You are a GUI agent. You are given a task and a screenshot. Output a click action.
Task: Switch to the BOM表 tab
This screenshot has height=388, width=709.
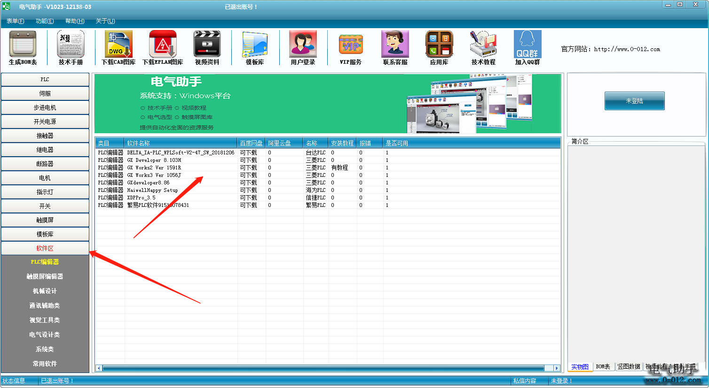[x=603, y=367]
